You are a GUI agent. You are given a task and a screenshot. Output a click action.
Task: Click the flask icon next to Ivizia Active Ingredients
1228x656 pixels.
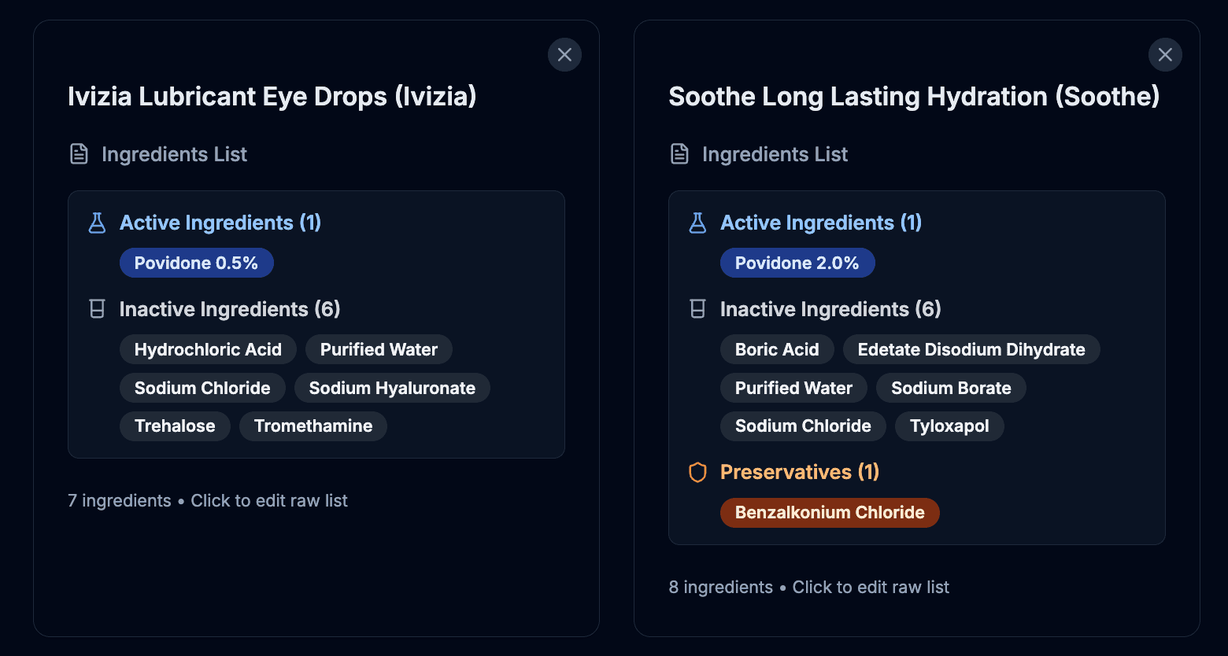point(96,223)
